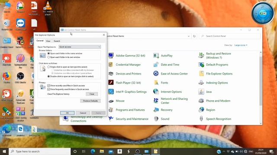277x155 pixels.
Task: Click the Windows Start button
Action: pyautogui.click(x=4, y=152)
